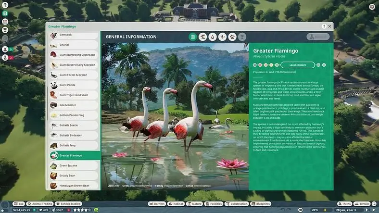Open the Exhibit Trading menu
The height and width of the screenshot is (213, 379).
tap(68, 204)
